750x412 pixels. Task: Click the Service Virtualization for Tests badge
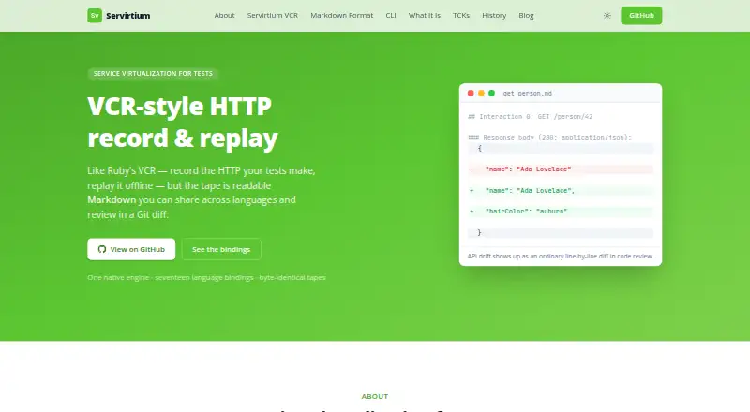(153, 74)
